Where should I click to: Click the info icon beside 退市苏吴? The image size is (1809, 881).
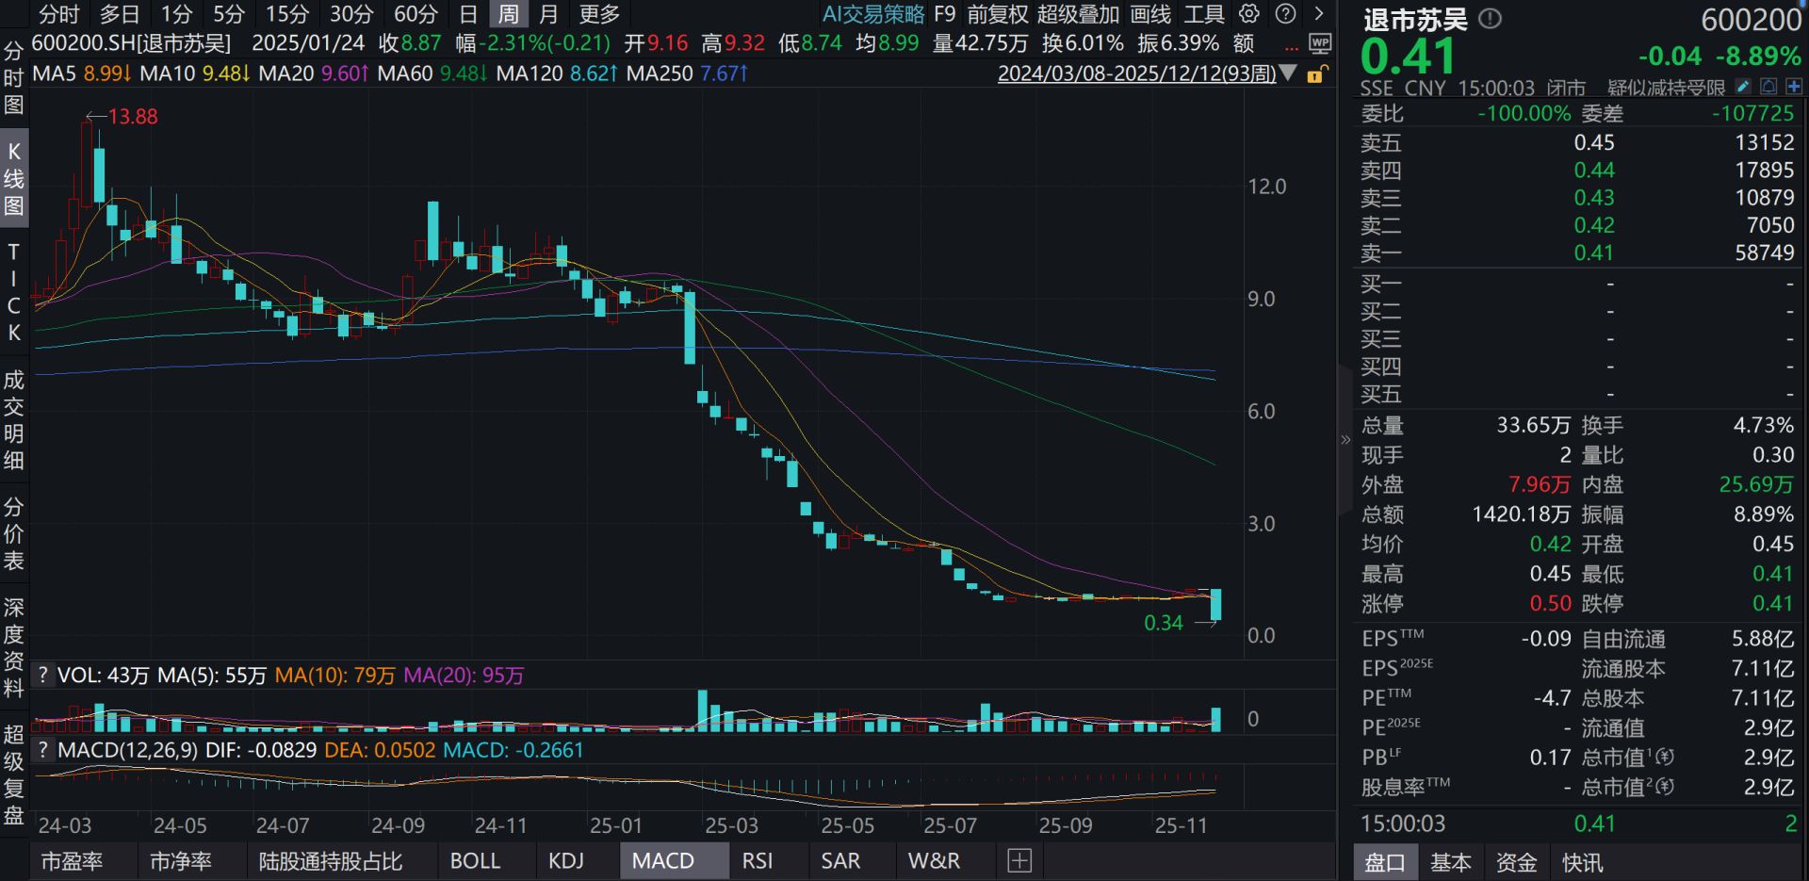[1490, 19]
